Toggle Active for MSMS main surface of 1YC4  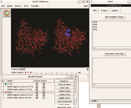[x=37, y=90]
